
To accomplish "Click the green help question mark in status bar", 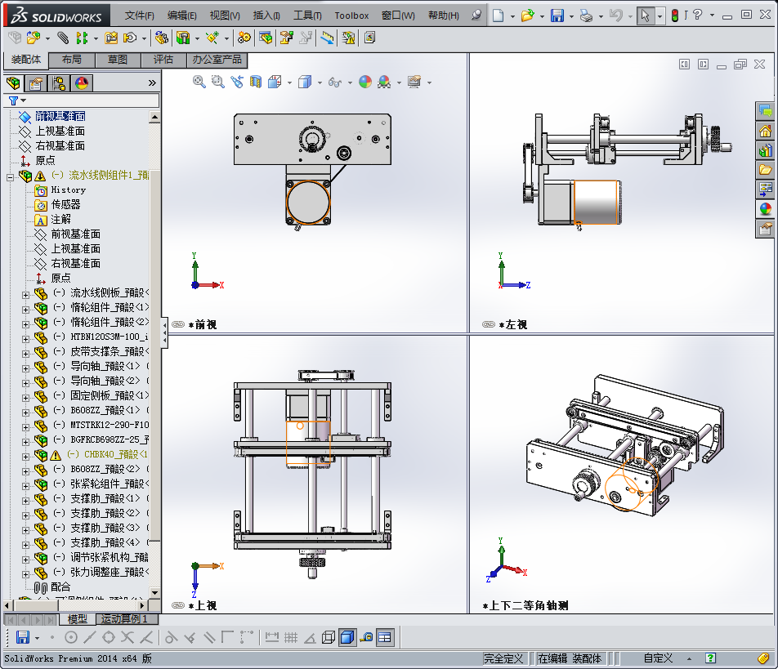I will click(710, 658).
